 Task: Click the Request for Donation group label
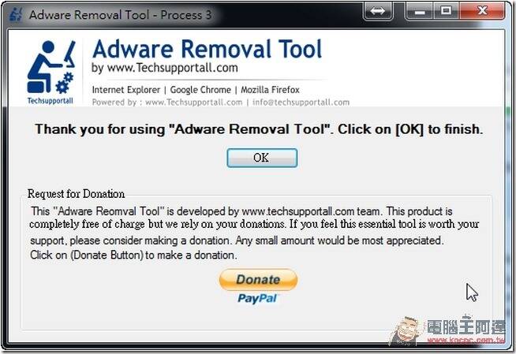76,194
